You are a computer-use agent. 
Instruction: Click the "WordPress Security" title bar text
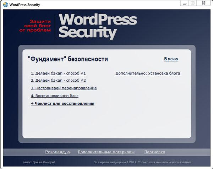[25, 5]
